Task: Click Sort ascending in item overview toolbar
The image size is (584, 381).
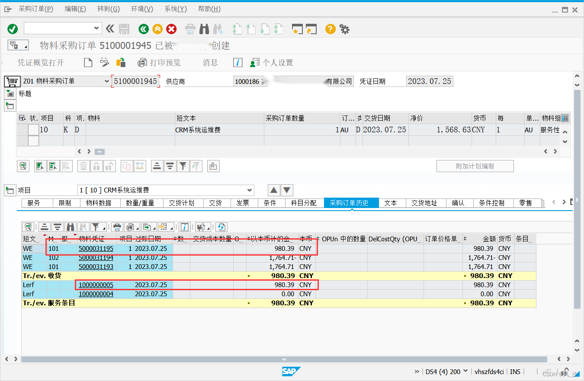Action: pyautogui.click(x=157, y=166)
